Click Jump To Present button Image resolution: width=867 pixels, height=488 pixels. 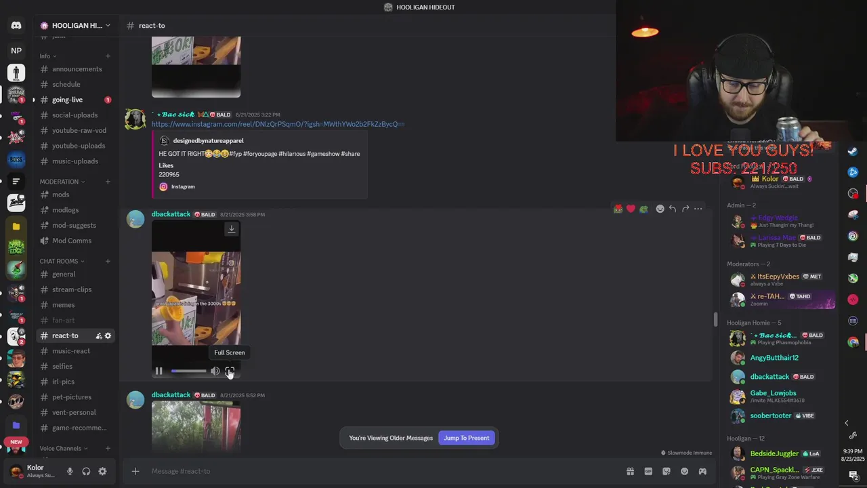(467, 438)
